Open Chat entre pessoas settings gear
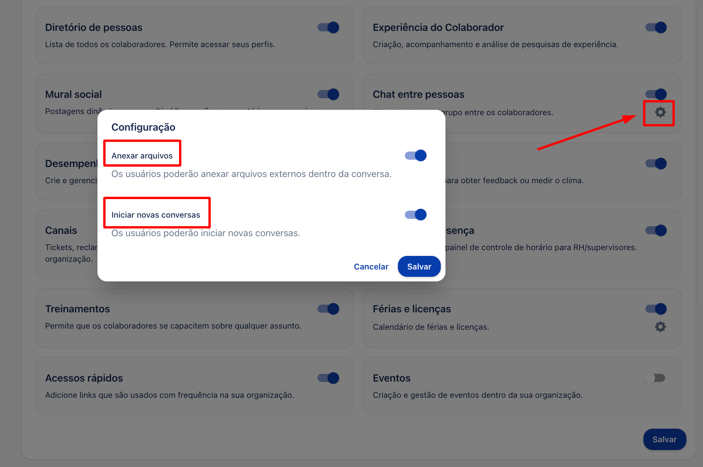703x467 pixels. point(660,112)
